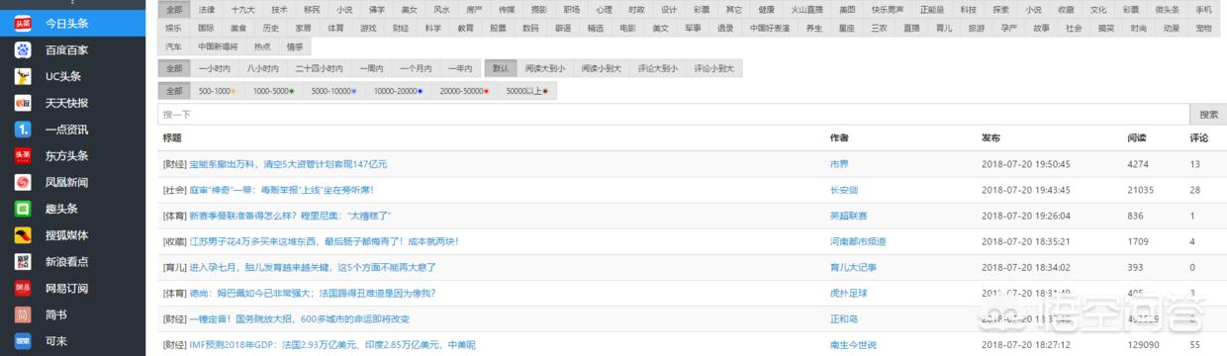Screen dimensions: 1227x356
Task: Limit results to 一小时内
Action: click(214, 69)
